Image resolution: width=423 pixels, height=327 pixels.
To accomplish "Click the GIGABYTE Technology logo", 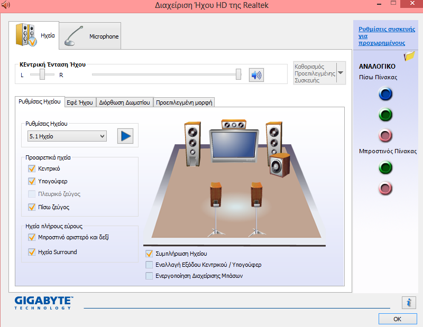I will click(x=44, y=303).
